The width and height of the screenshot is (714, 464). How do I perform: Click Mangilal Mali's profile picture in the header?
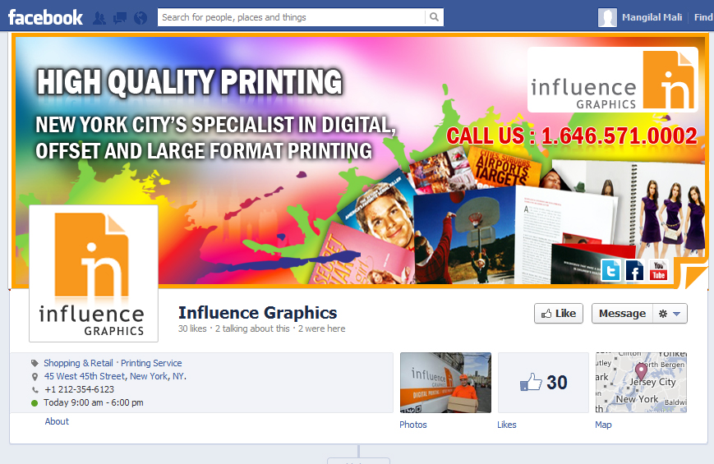tap(607, 18)
